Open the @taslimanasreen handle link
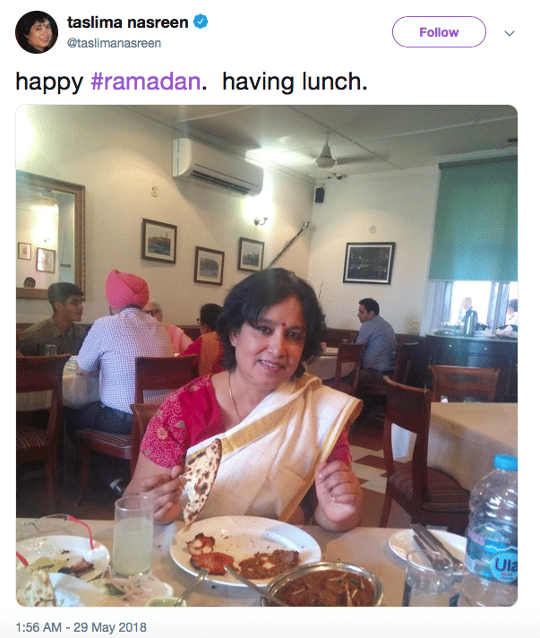 coord(115,43)
